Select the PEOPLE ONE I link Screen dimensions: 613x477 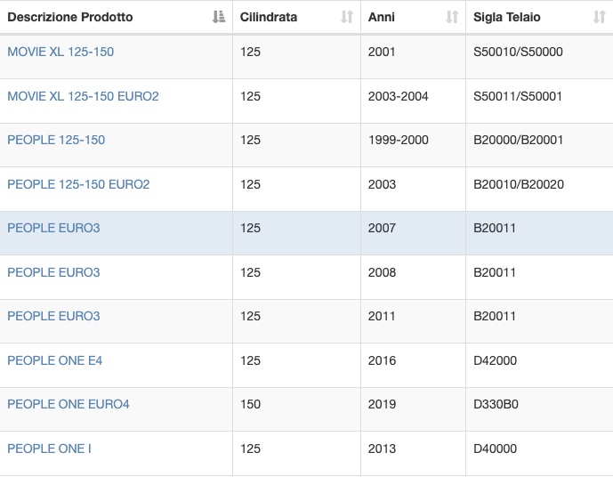click(49, 449)
